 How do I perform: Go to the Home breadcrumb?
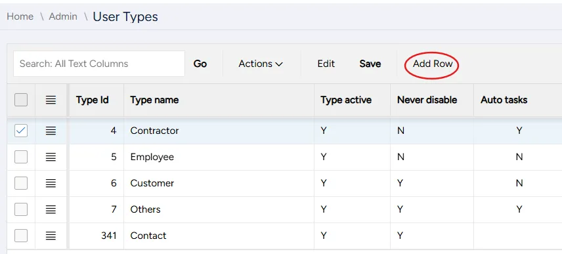20,16
